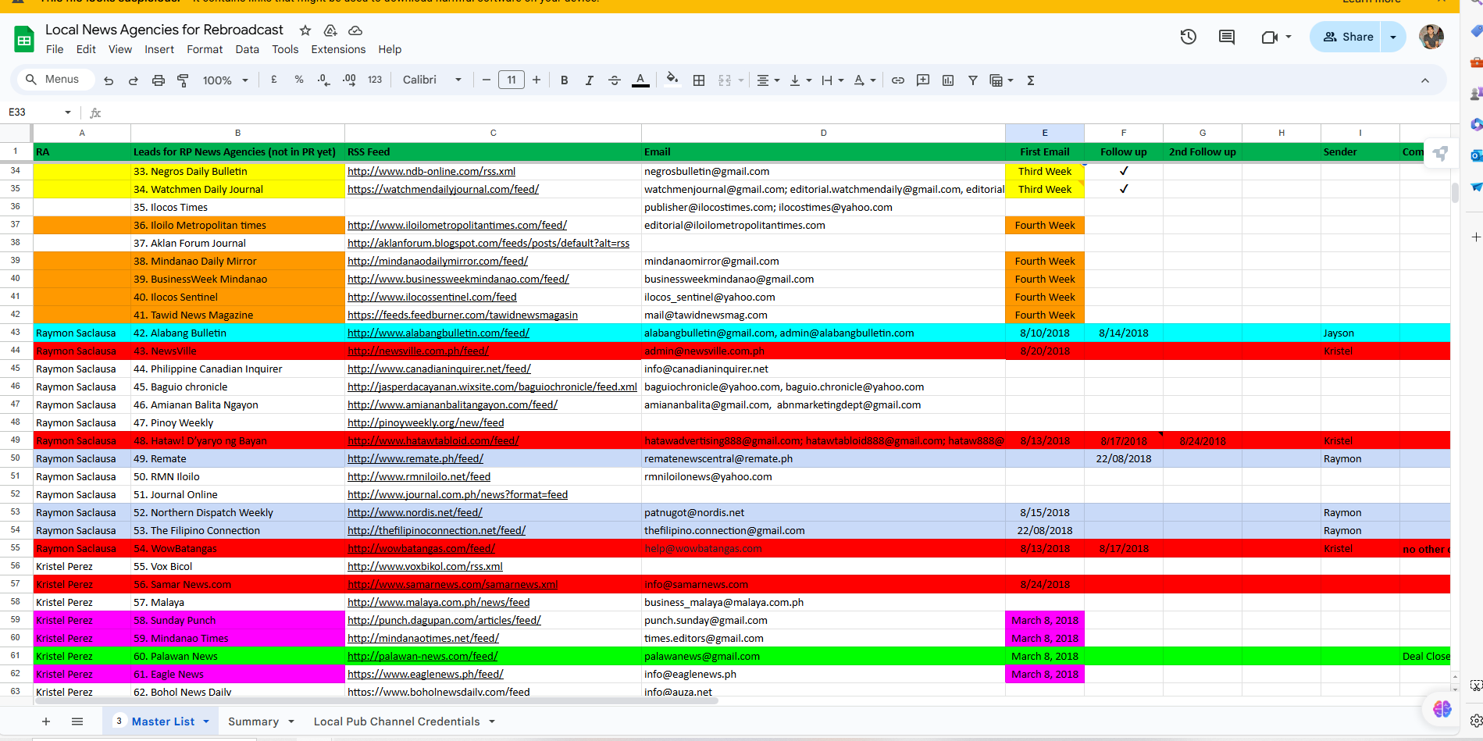Open the watchmendailyjournal.com feed link
The width and height of the screenshot is (1483, 741).
(443, 189)
